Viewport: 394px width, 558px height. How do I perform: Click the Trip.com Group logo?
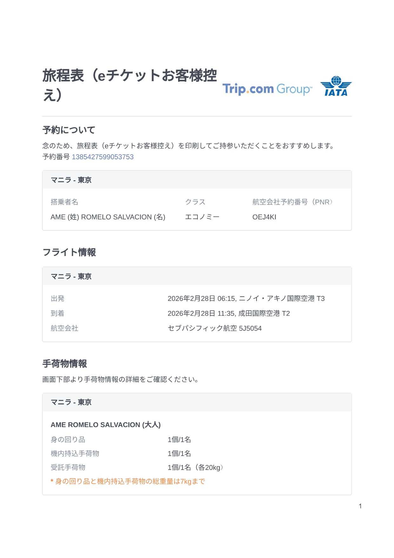click(267, 89)
